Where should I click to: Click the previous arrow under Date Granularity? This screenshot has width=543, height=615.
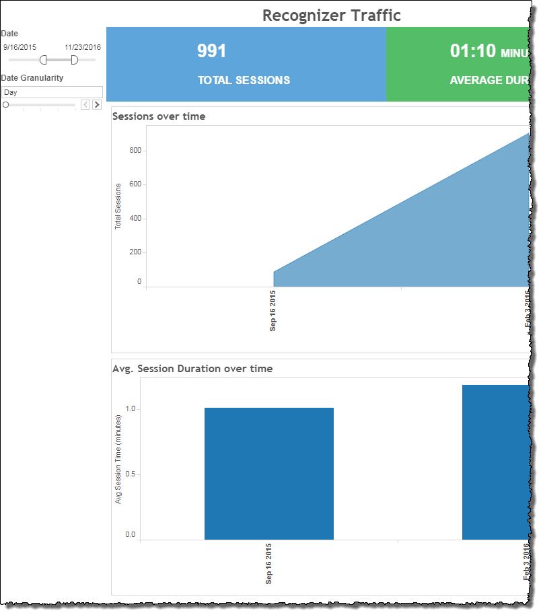pyautogui.click(x=85, y=104)
